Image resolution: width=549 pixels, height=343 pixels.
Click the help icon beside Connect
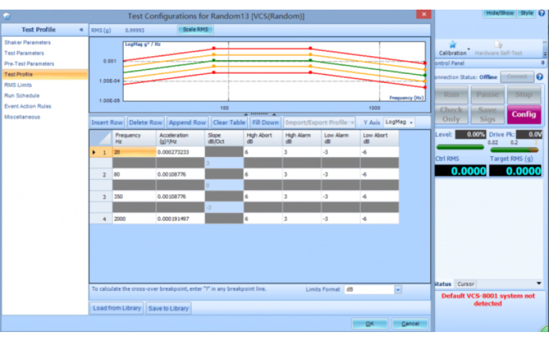click(x=540, y=76)
